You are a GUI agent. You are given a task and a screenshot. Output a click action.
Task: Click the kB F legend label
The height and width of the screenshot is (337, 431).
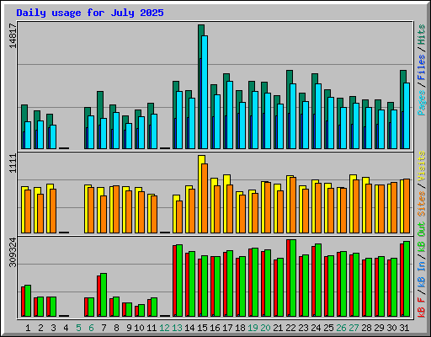[x=422, y=308]
